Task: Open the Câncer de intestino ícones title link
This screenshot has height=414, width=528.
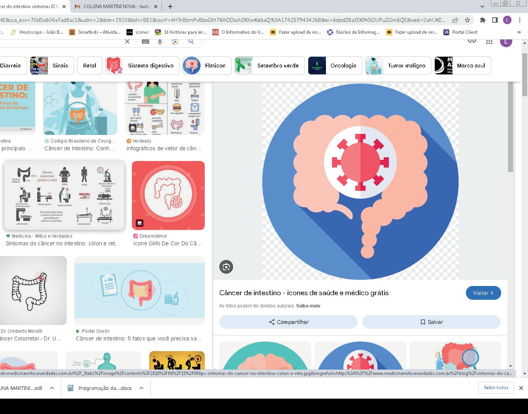Action: (304, 293)
